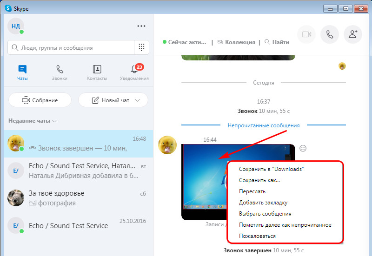372x256 pixels.
Task: Choose Сохранить в "Downloads" from context menu
Action: click(x=271, y=169)
